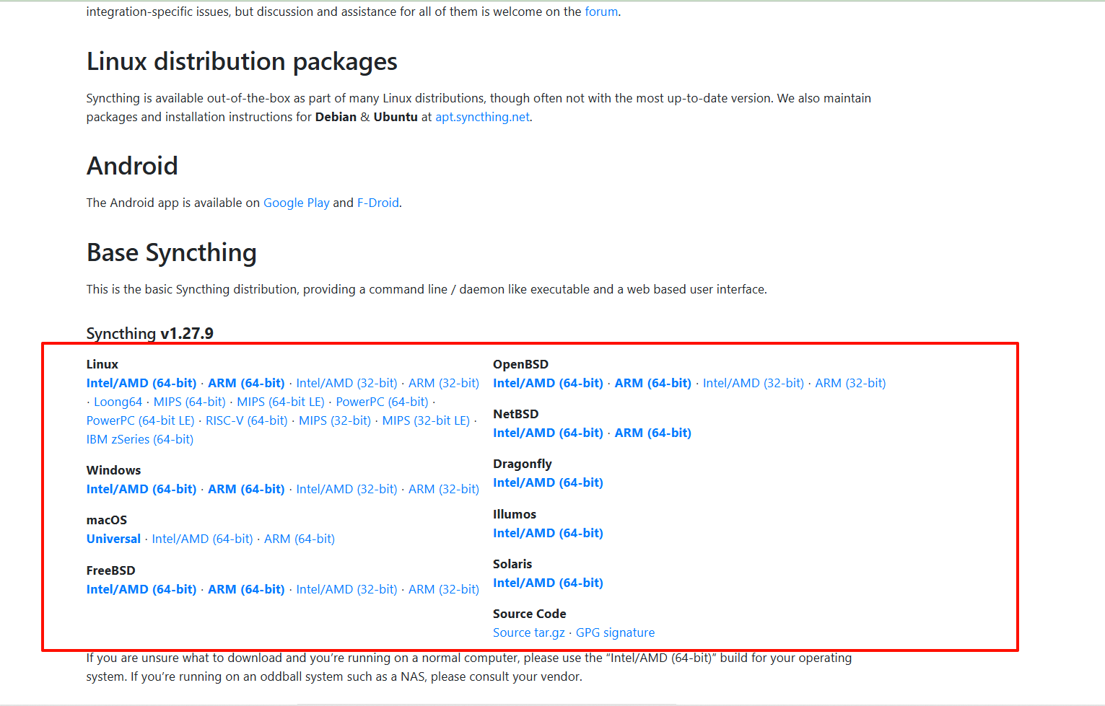
Task: Download FreeBSD Intel/AMD (64-bit) build
Action: click(141, 589)
